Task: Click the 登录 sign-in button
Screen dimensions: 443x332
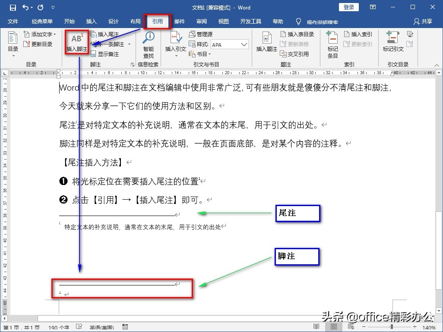Action: (348, 7)
